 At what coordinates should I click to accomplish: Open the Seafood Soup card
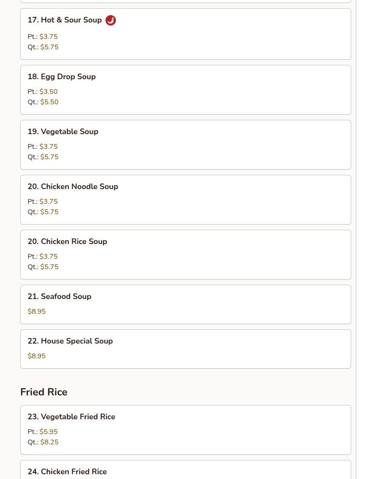point(186,305)
